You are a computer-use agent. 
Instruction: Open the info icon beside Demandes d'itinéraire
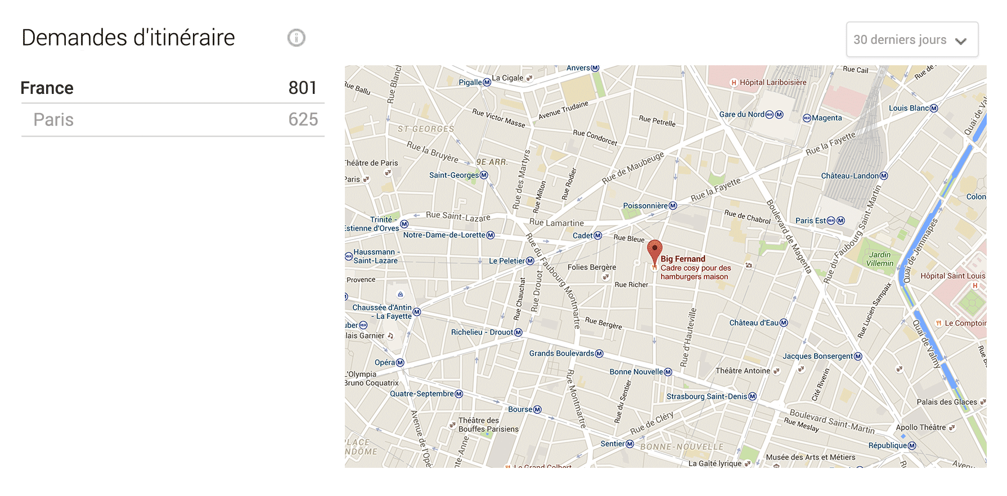296,38
